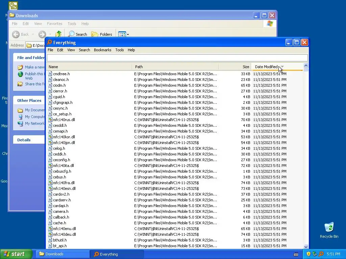
Task: Sort results by the Size column header
Action: coord(235,67)
